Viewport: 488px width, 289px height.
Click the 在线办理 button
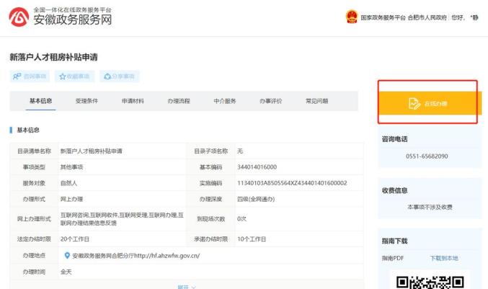point(428,104)
